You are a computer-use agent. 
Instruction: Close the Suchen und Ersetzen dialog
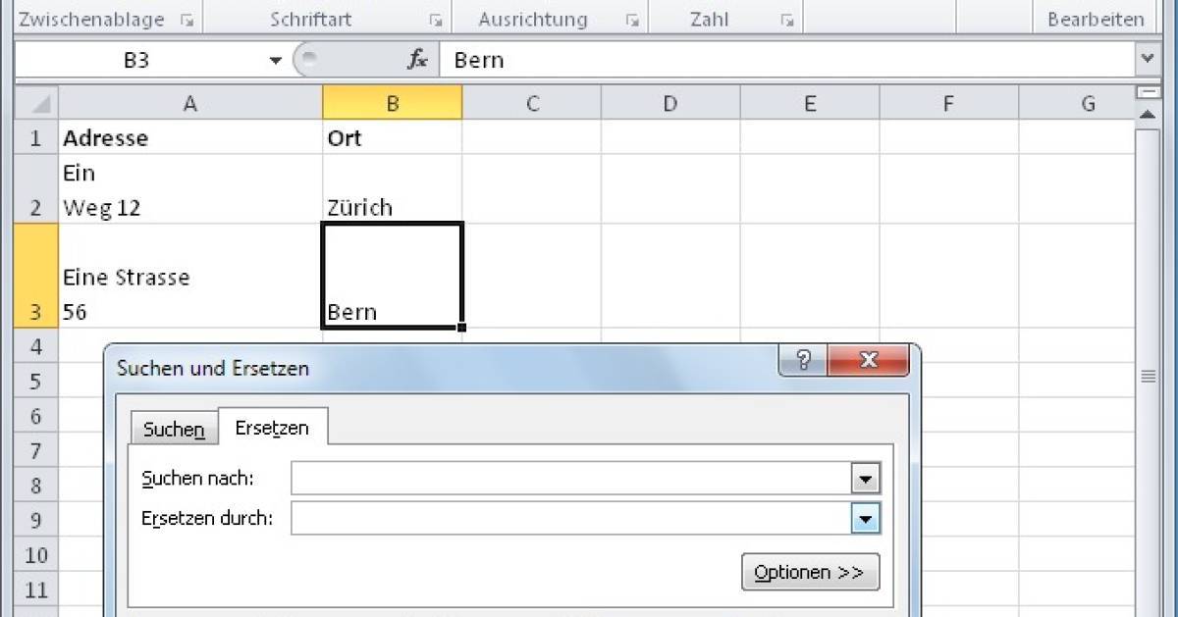(x=868, y=360)
